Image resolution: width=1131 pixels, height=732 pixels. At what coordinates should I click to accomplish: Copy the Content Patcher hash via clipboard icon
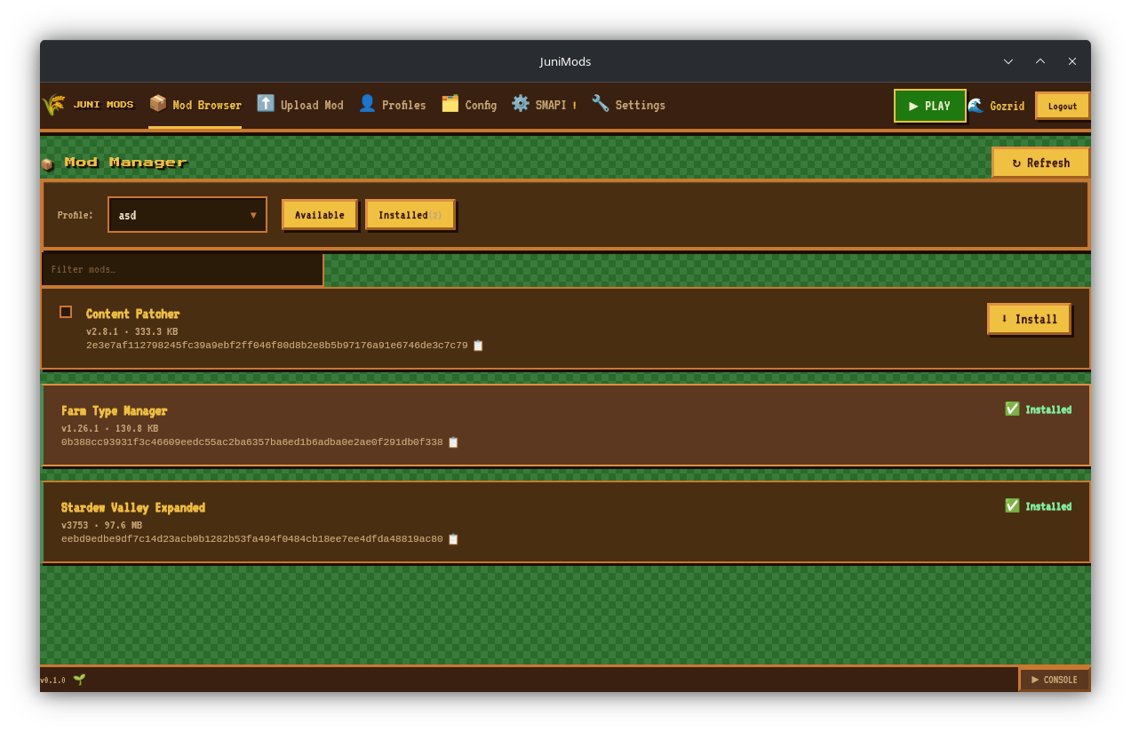[x=478, y=346]
